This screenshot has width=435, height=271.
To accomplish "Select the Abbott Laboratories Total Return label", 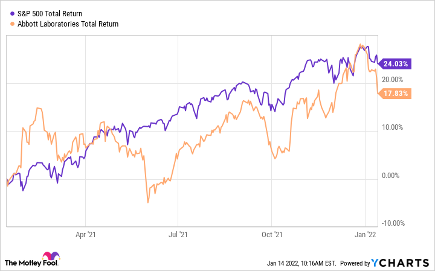I will coord(68,24).
